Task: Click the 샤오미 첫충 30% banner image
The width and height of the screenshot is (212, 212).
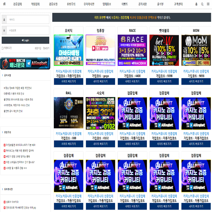Action: point(100,113)
